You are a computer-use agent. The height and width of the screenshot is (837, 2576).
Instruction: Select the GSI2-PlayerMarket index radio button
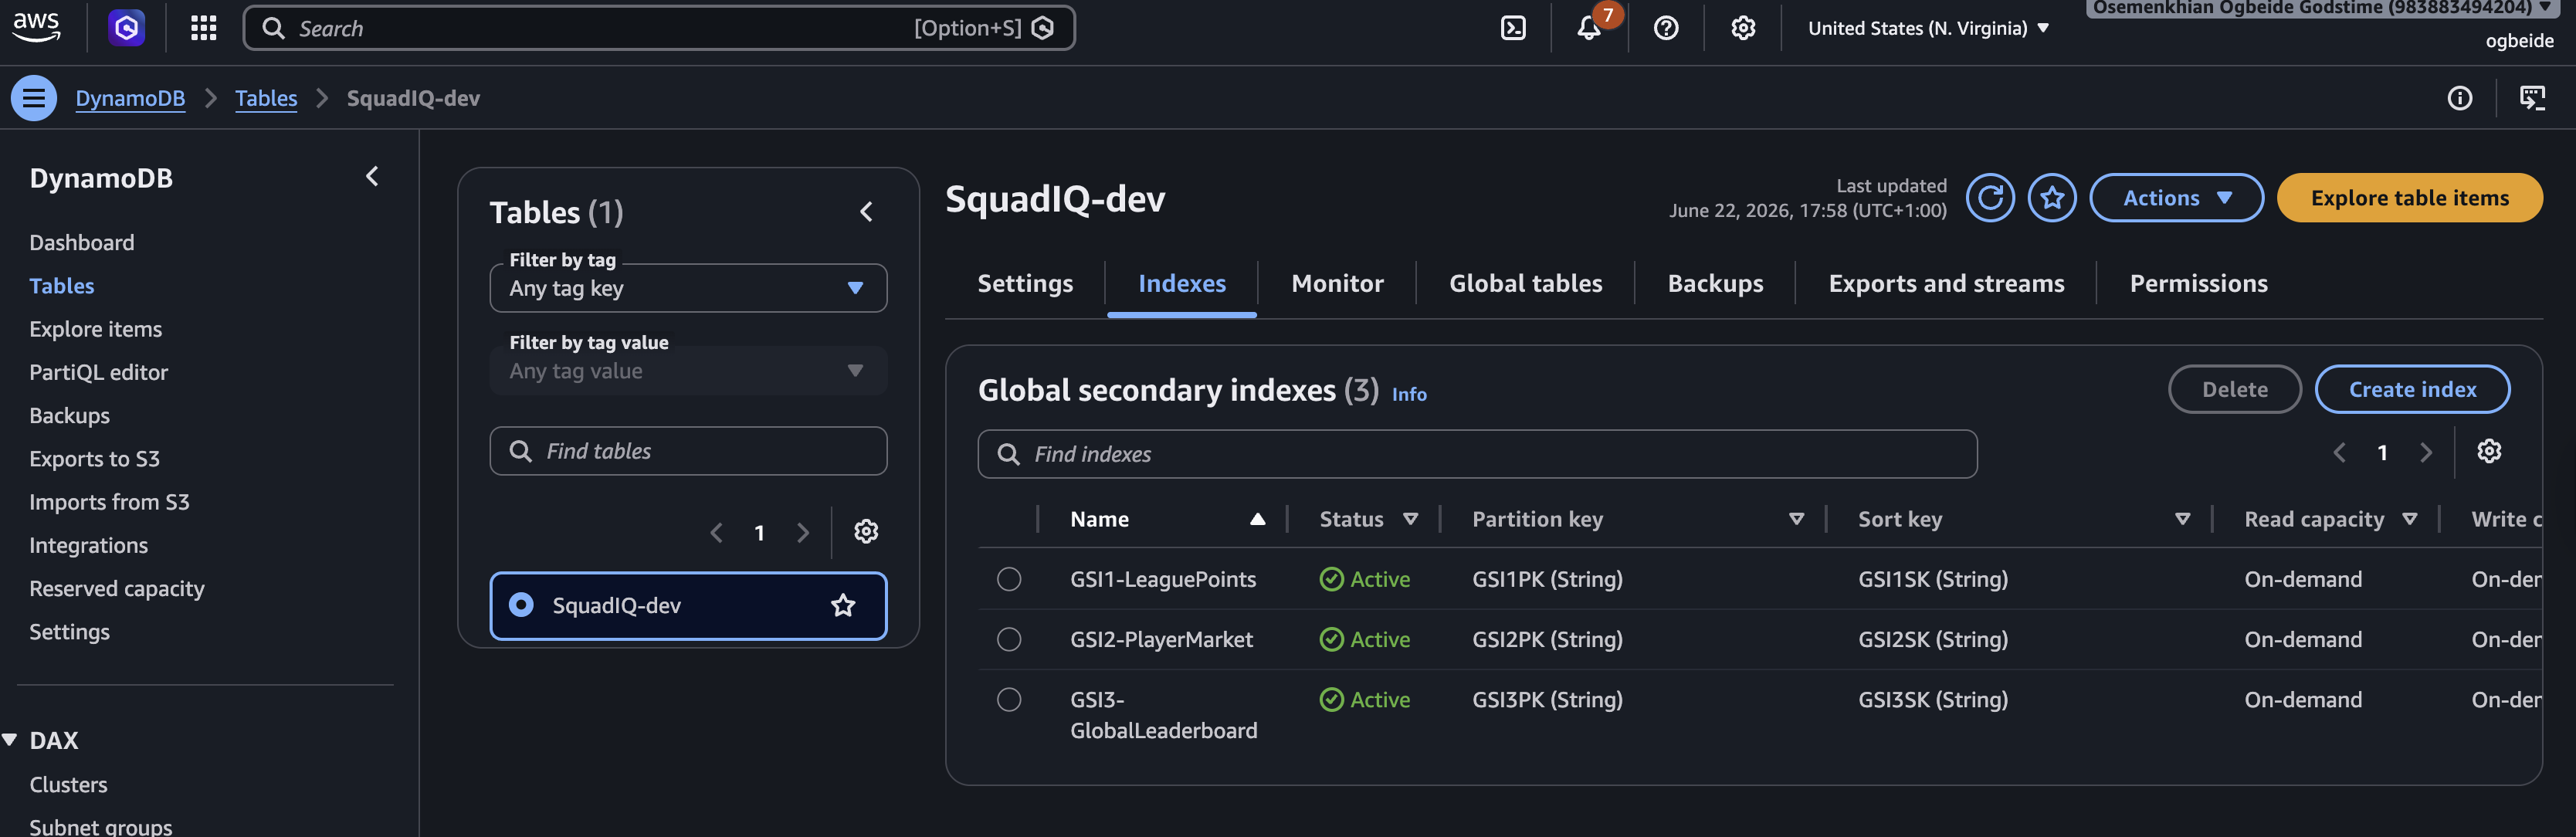tap(1009, 639)
